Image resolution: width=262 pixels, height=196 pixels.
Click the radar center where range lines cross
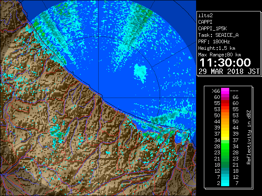pyautogui.click(x=99, y=98)
